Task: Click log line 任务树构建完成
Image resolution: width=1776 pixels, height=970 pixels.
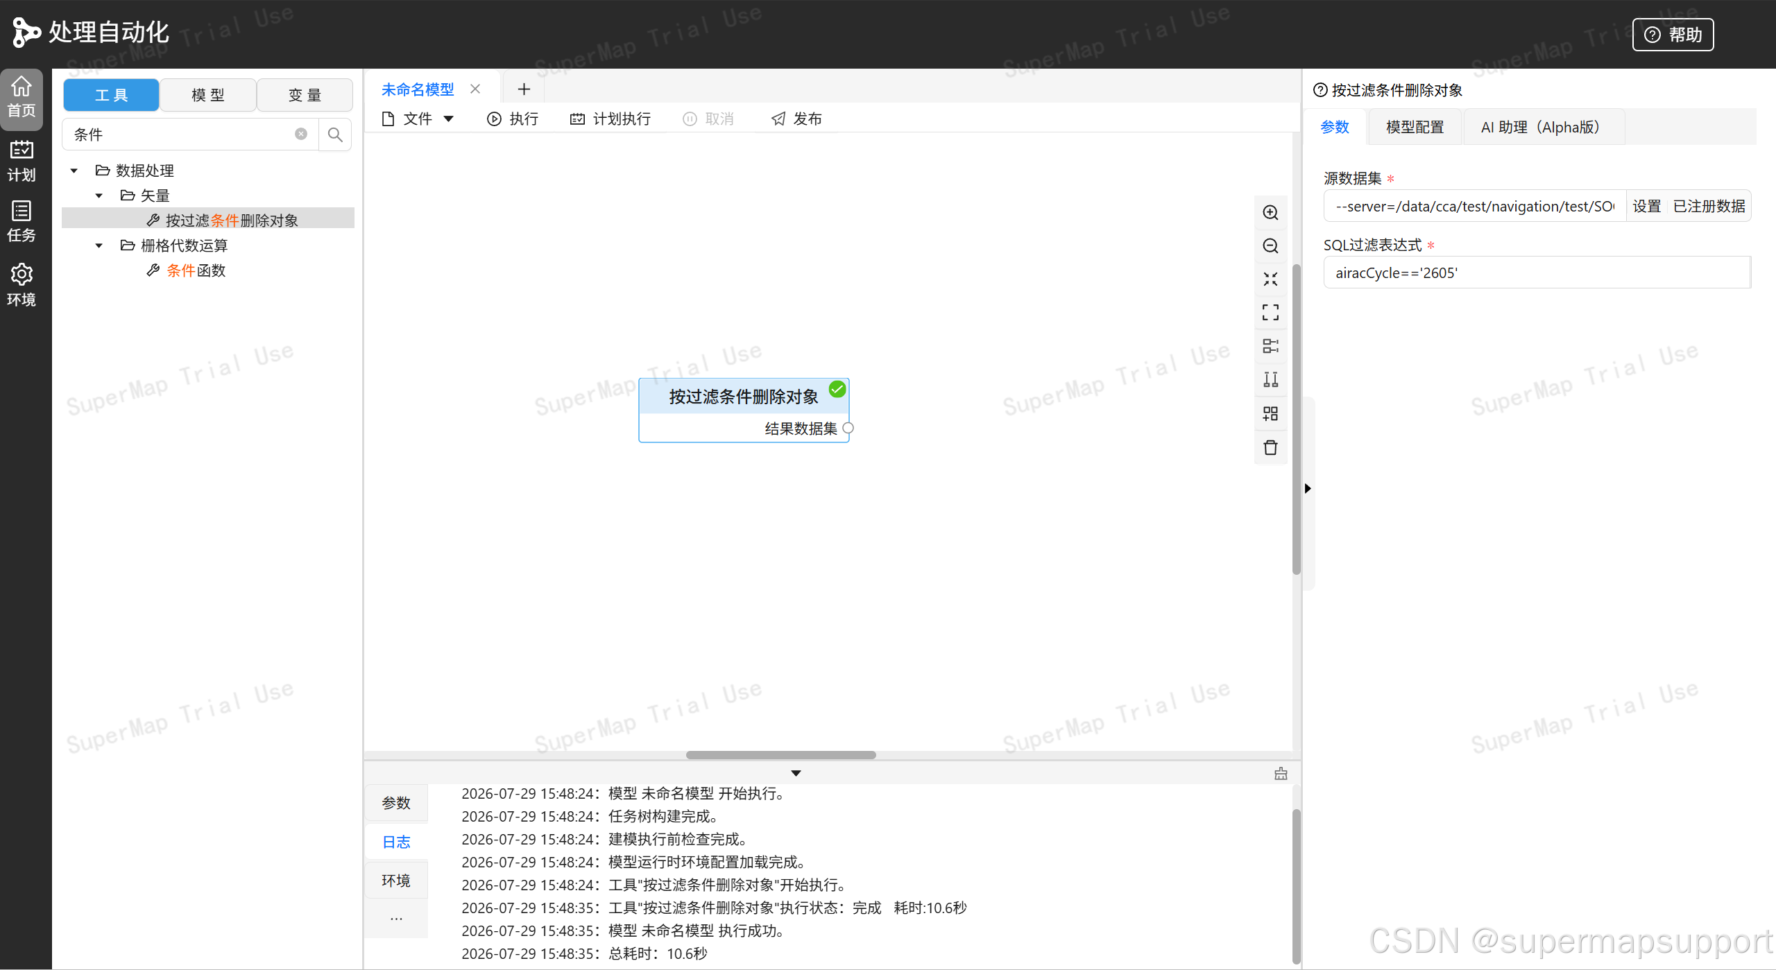Action: (590, 817)
